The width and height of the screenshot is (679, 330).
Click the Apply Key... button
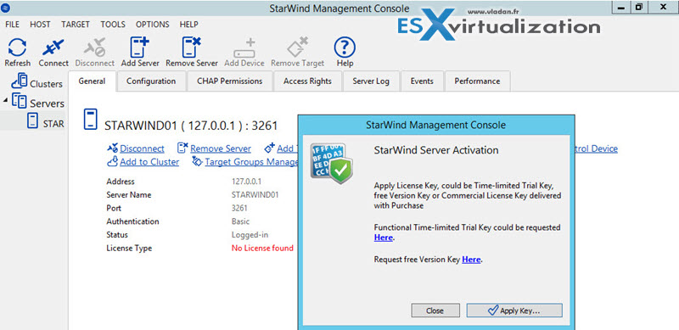pyautogui.click(x=514, y=310)
